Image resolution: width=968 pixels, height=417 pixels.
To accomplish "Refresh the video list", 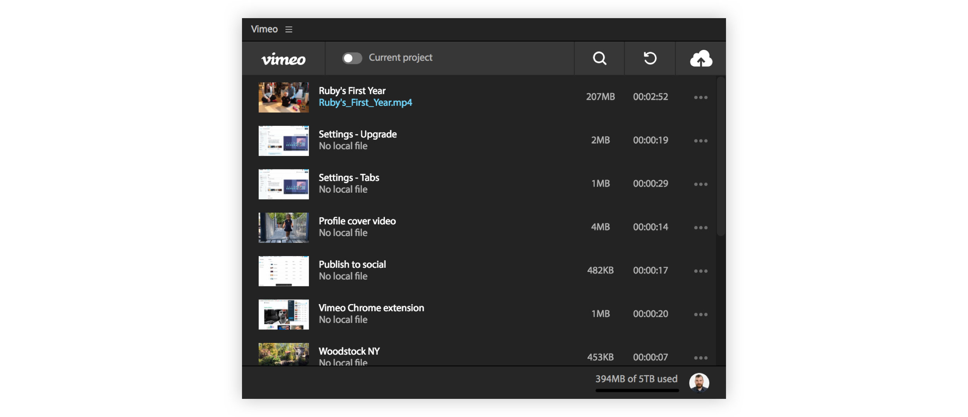I will [650, 58].
